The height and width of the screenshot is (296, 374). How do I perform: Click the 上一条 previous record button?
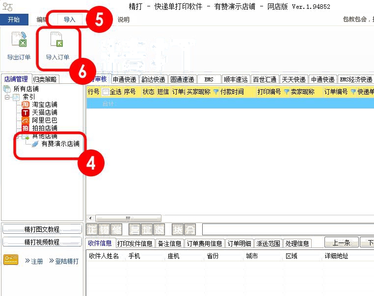click(x=341, y=243)
